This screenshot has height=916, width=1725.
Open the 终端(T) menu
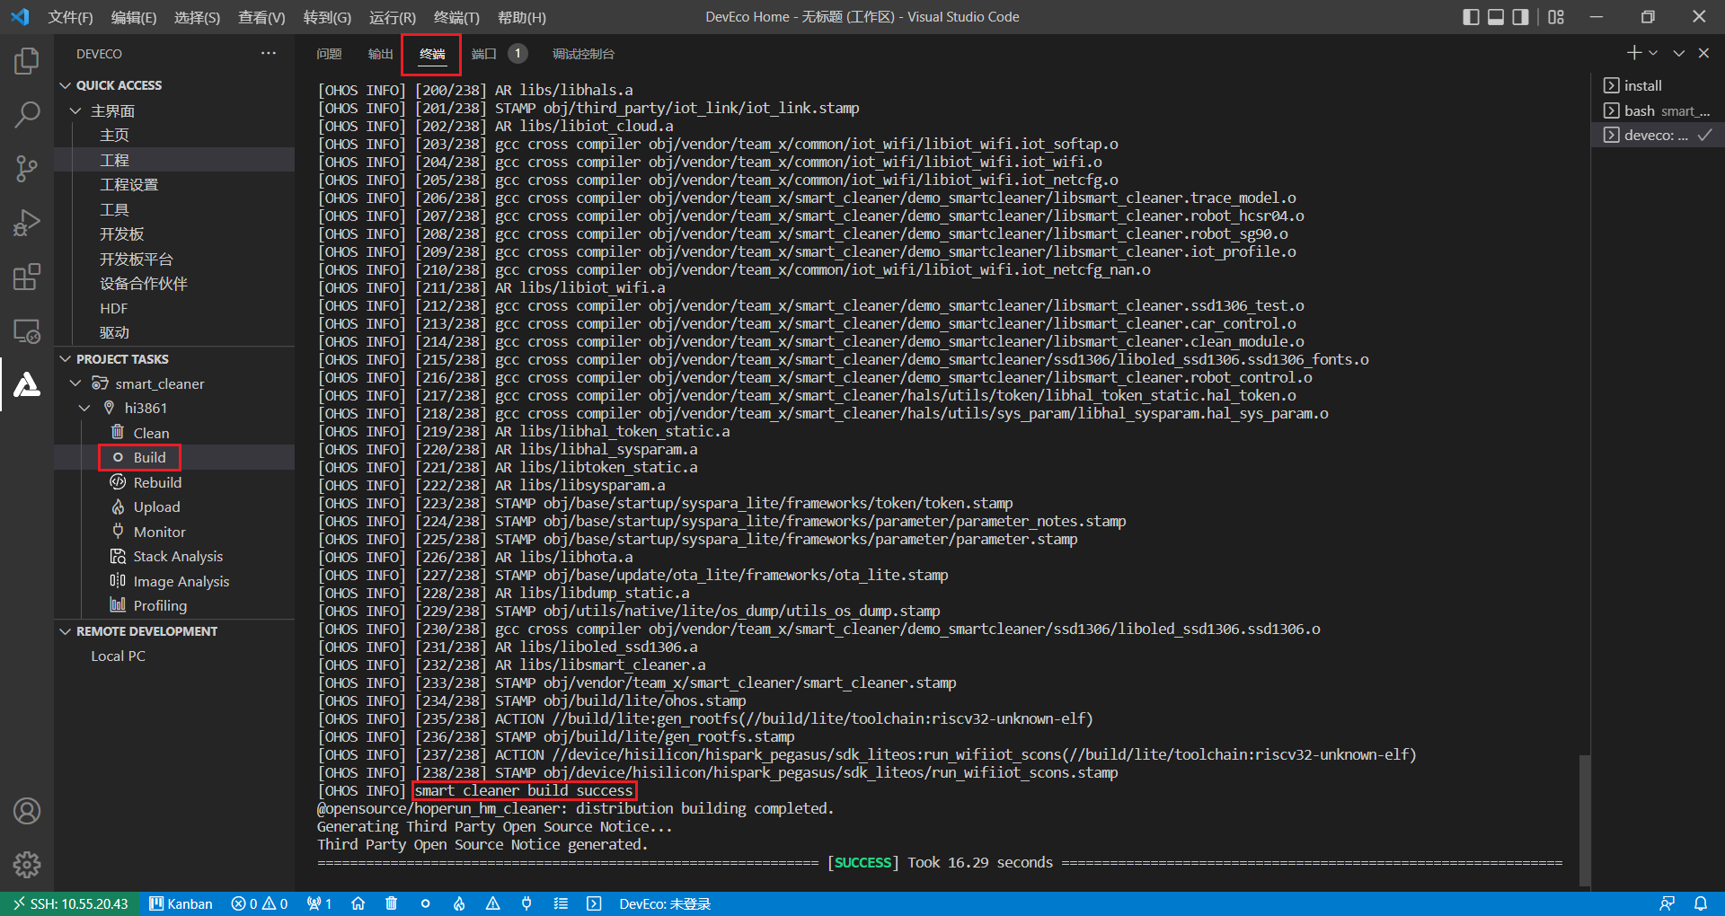456,17
